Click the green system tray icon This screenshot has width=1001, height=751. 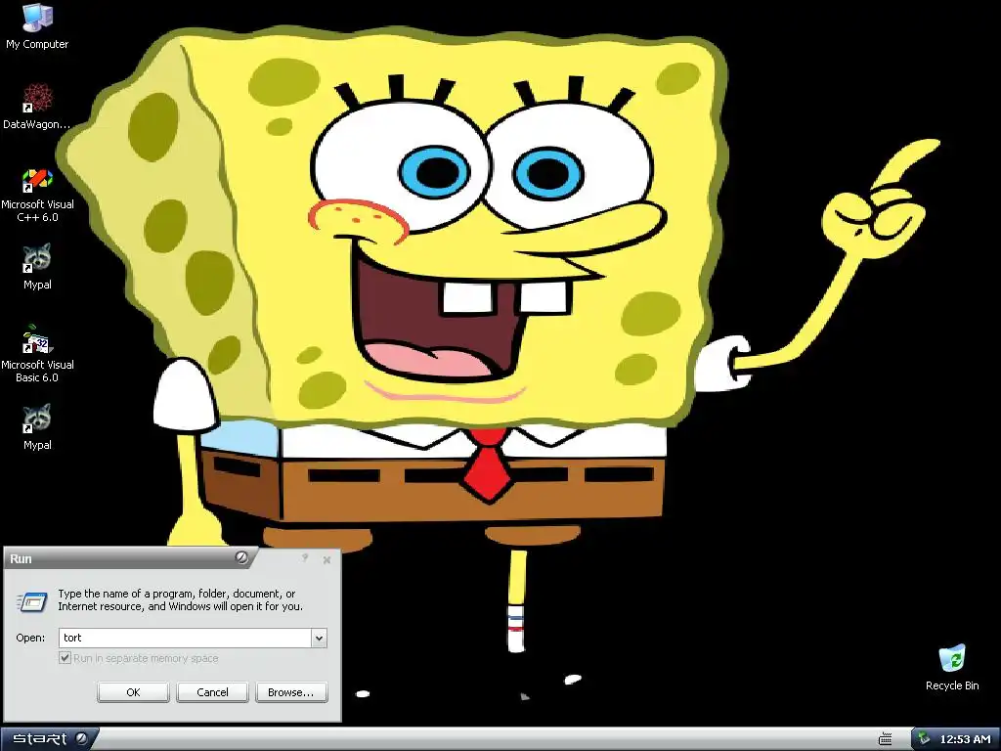(924, 739)
